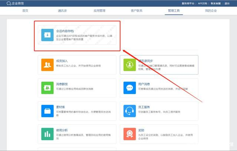Switch to the 首页 tab

pos(25,11)
